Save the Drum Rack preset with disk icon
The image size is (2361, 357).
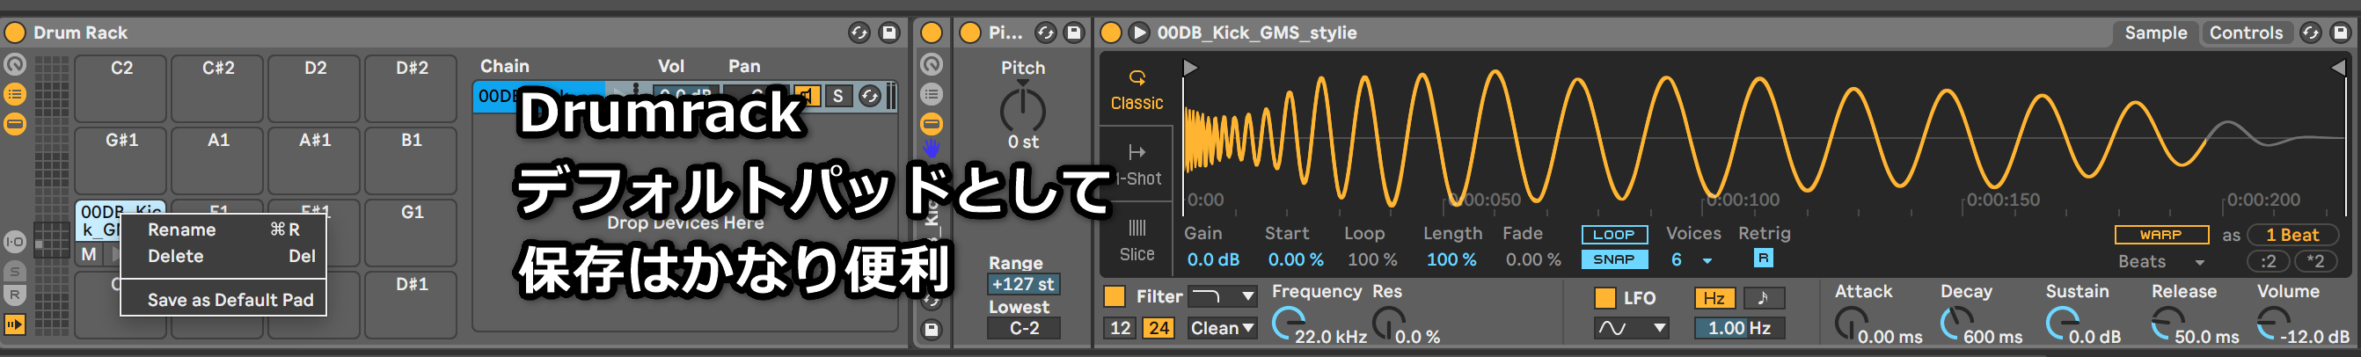(888, 33)
